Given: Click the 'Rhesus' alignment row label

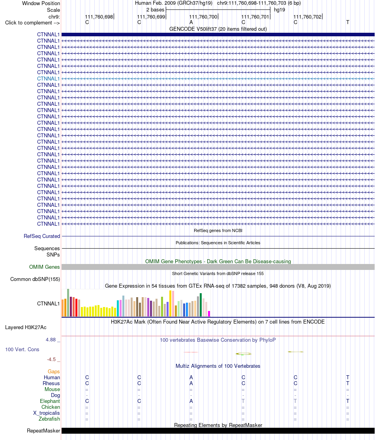Looking at the screenshot, I should pos(51,383).
